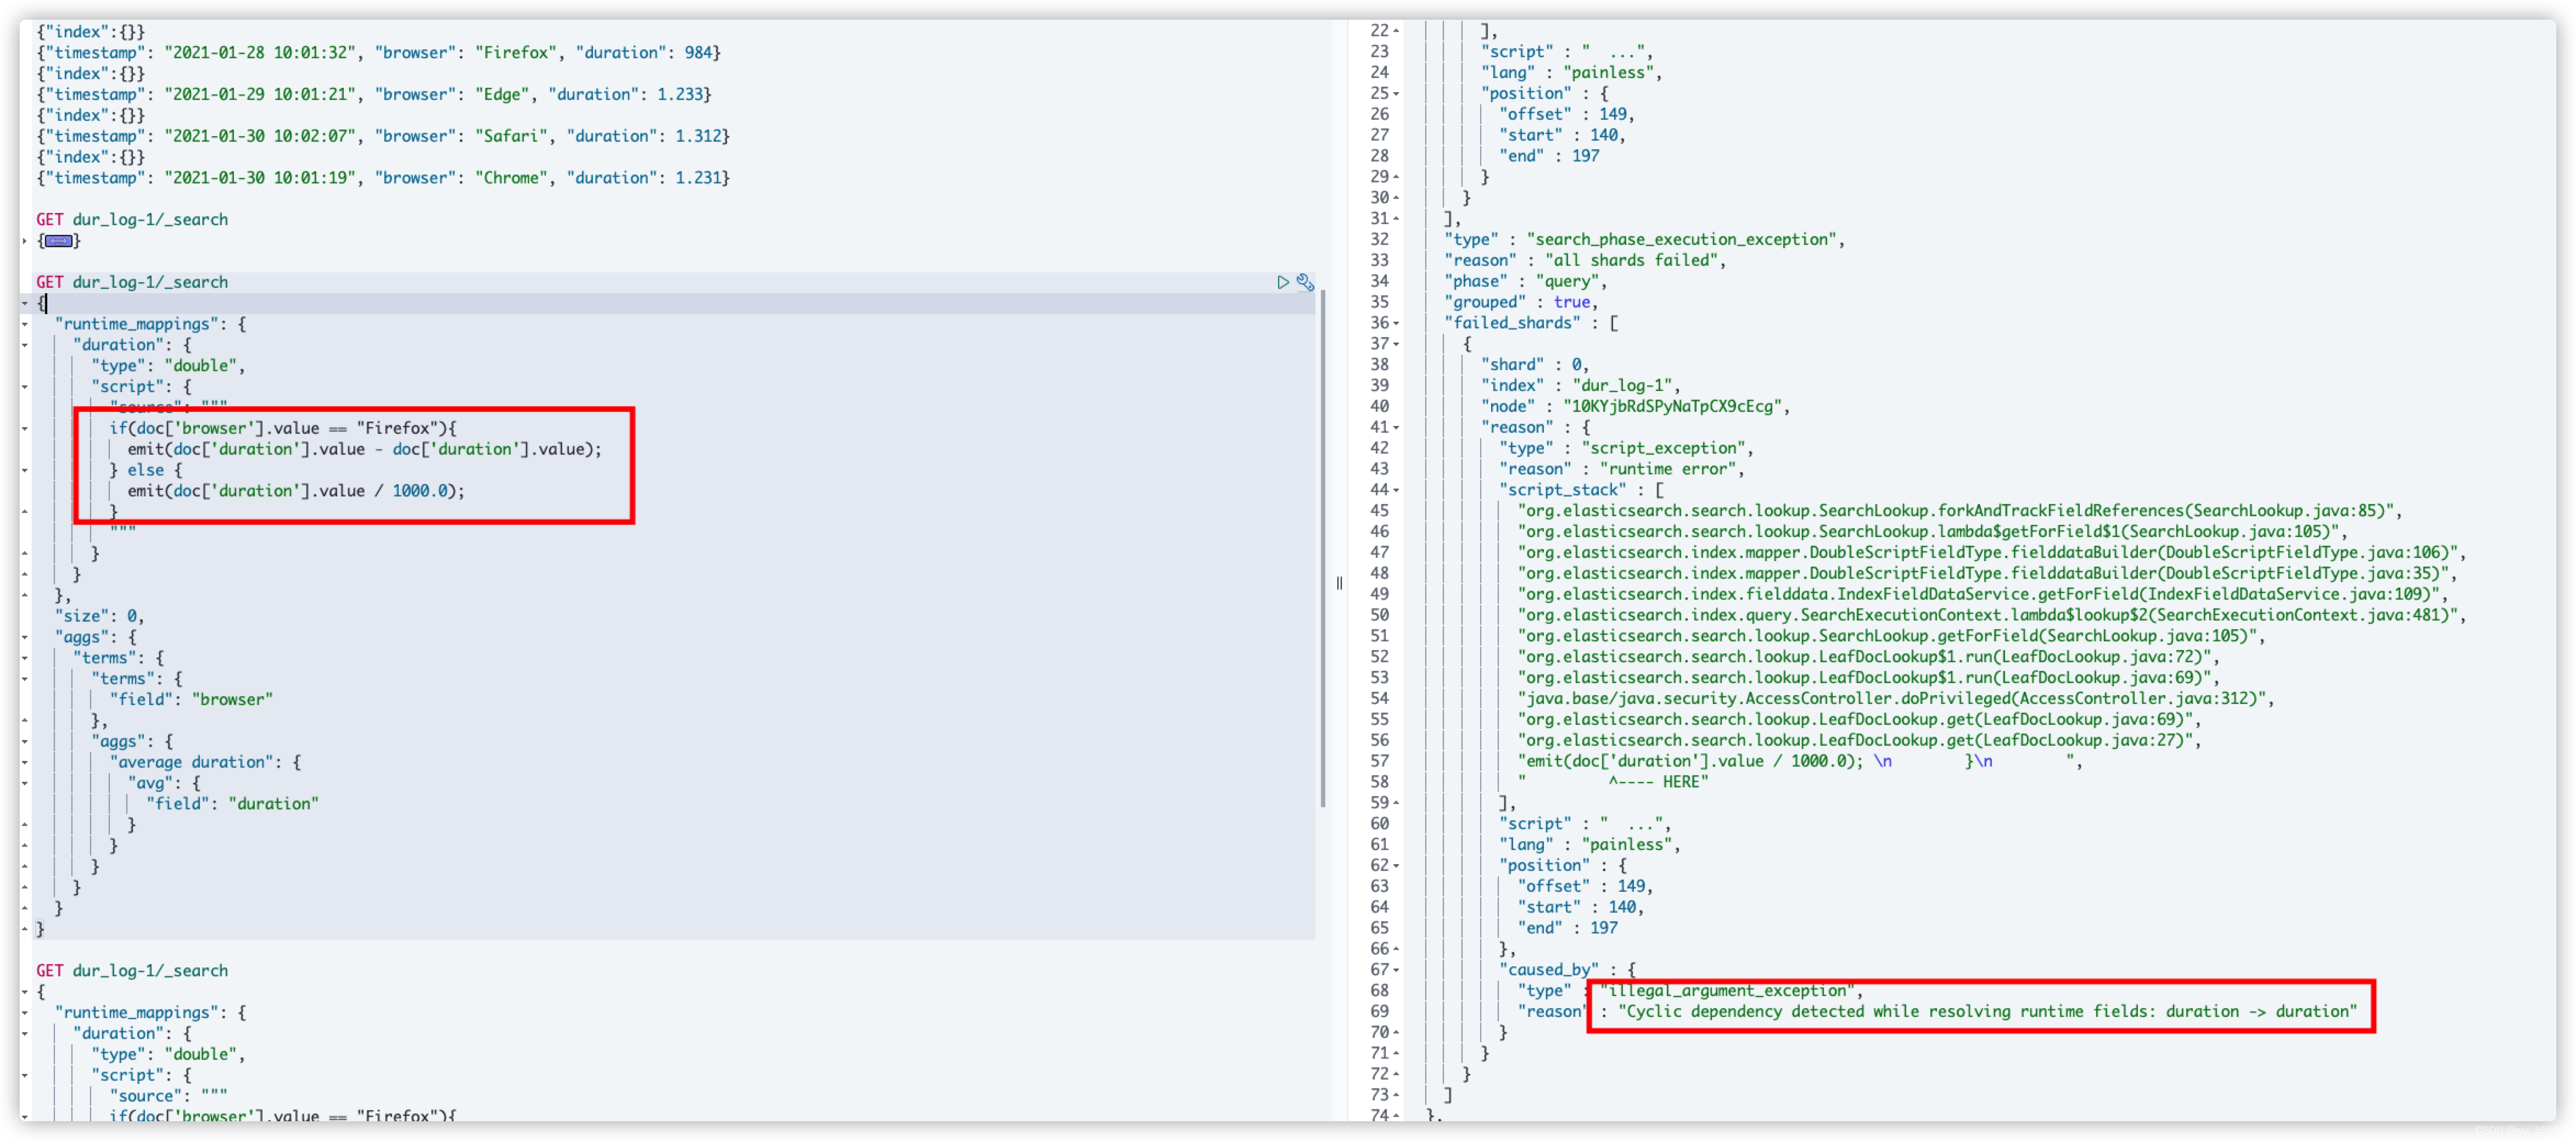Collapse the "caused_by" object on line 67
The image size is (2576, 1141).
pyautogui.click(x=1397, y=970)
